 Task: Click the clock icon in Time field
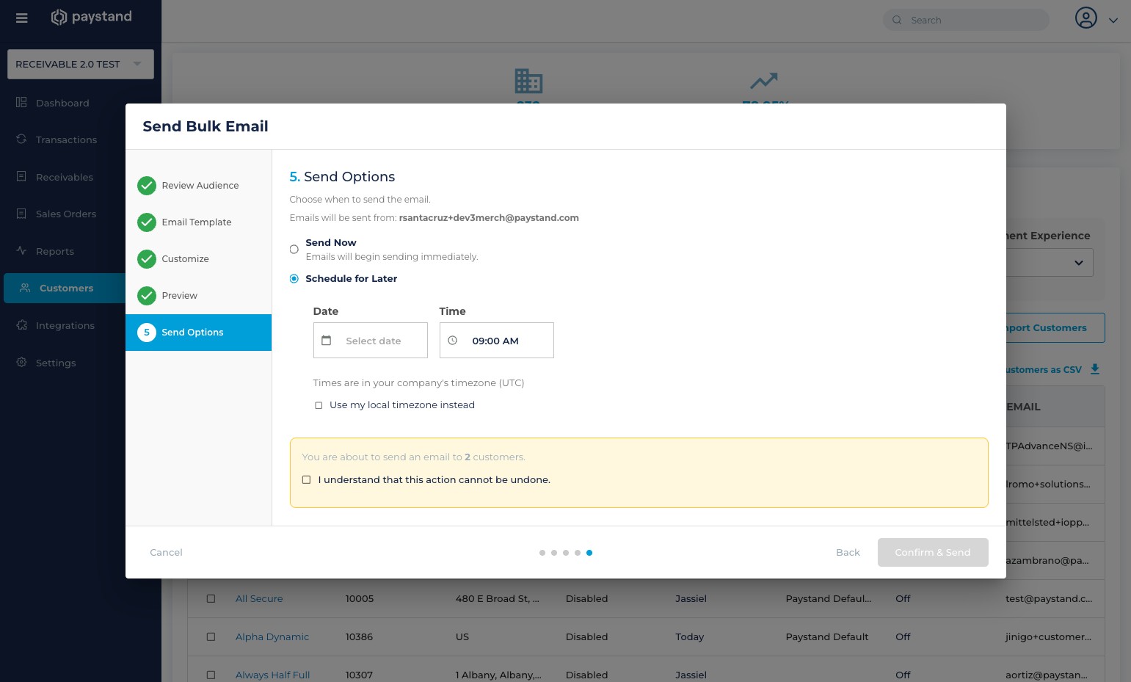453,341
